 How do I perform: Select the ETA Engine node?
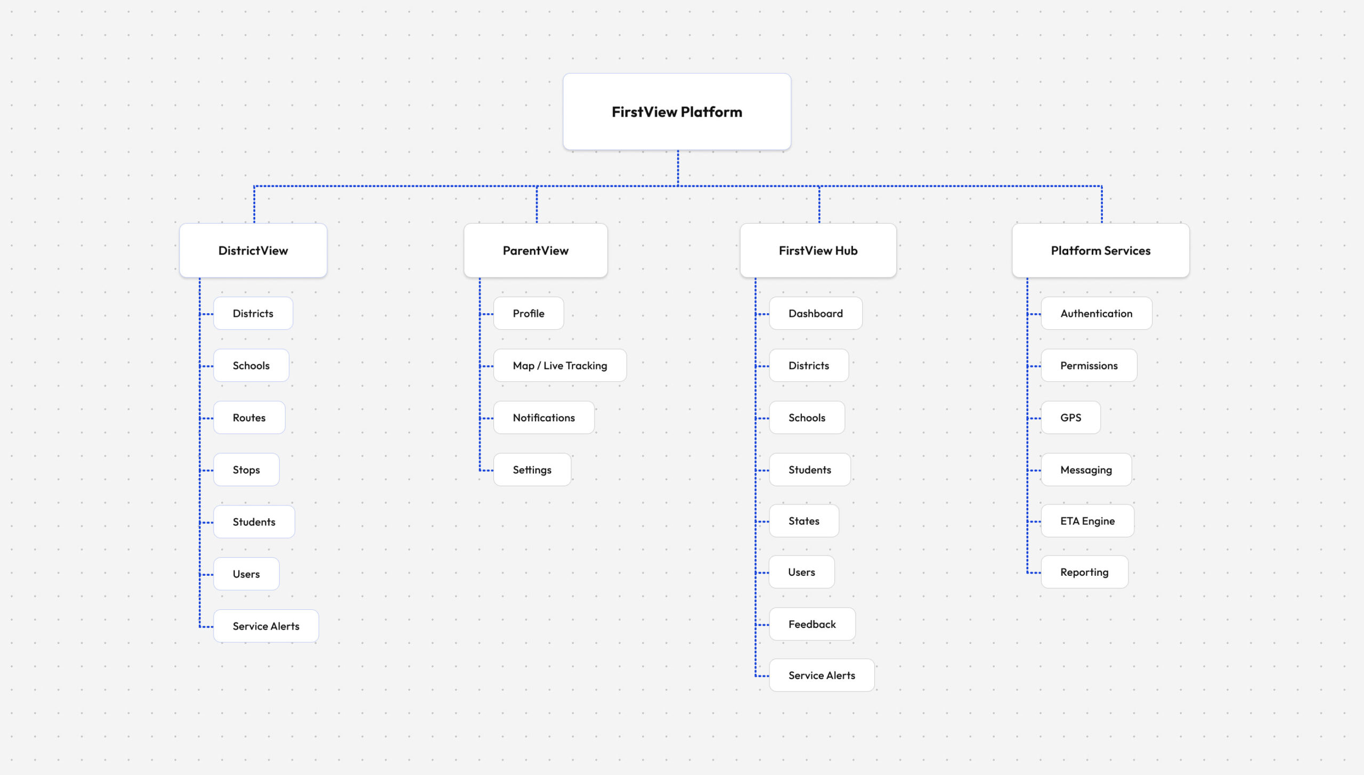tap(1087, 521)
